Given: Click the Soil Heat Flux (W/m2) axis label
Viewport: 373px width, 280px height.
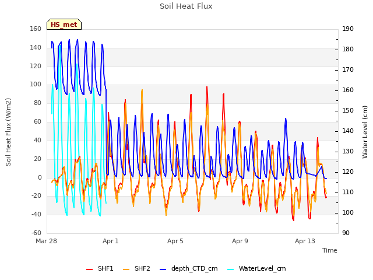Looking at the screenshot, I should tap(8, 132).
